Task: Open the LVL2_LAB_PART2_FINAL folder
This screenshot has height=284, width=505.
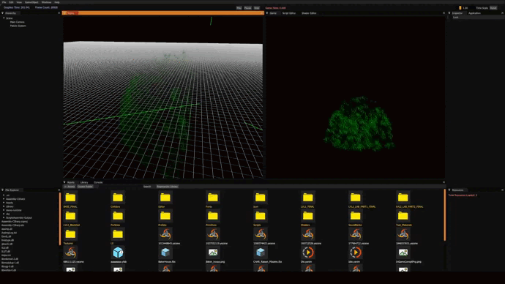Action: tap(403, 198)
